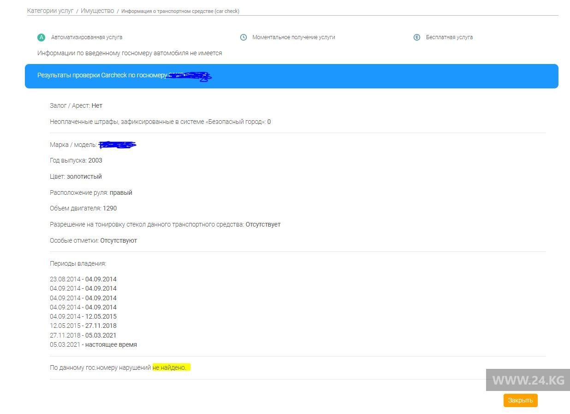The height and width of the screenshot is (414, 570).
Task: Click the Объем двигателя 1290 line
Action: tap(83, 208)
